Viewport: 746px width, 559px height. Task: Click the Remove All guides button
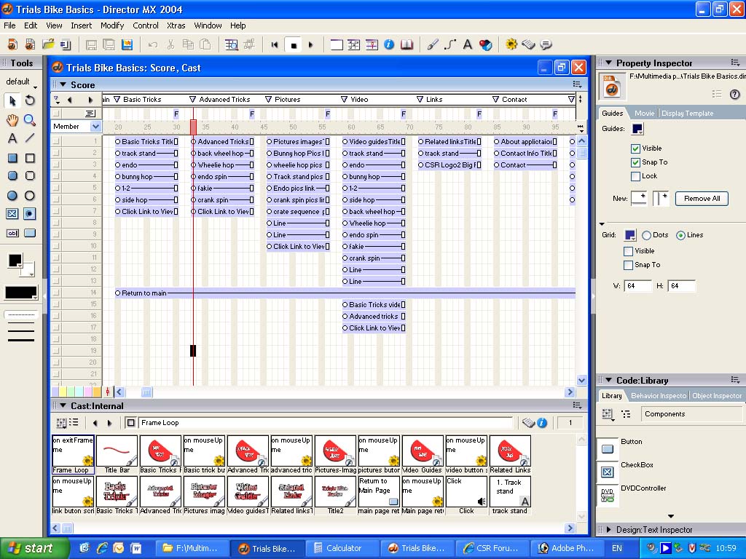pyautogui.click(x=702, y=199)
